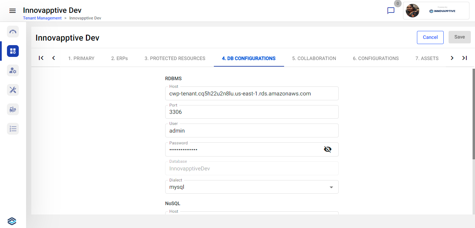Click the User field showing admin
The image size is (475, 228).
(x=252, y=130)
